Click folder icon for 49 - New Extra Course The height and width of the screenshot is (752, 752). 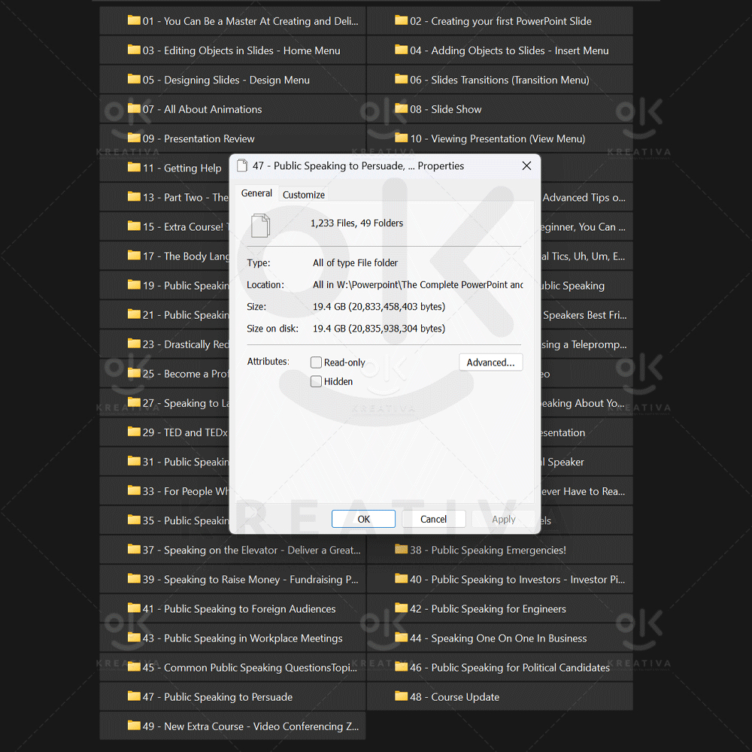134,726
